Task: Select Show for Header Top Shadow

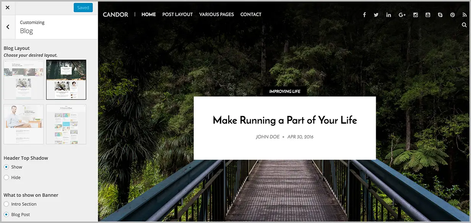Action: (6, 167)
